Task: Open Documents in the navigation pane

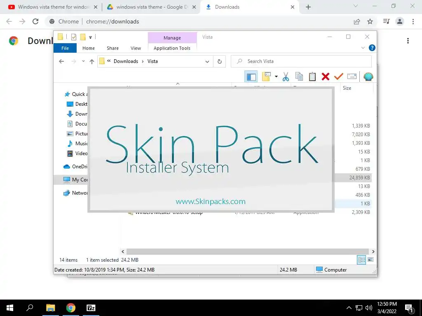Action: tap(77, 124)
